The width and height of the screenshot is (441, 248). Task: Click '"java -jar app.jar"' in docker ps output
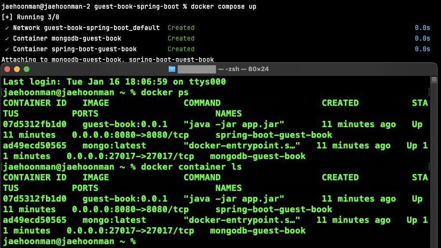234,124
